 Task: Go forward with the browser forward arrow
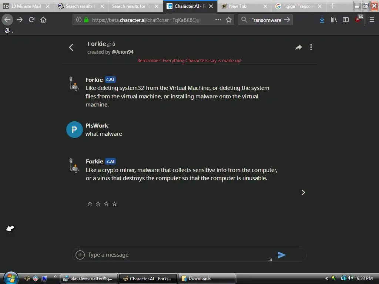click(x=20, y=20)
